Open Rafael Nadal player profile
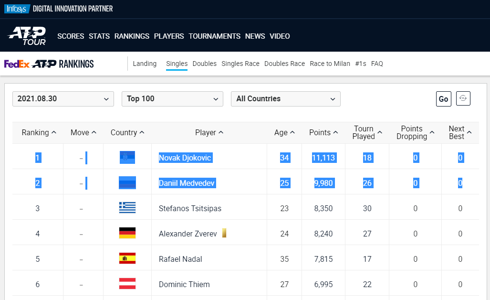Image resolution: width=490 pixels, height=300 pixels. point(180,259)
